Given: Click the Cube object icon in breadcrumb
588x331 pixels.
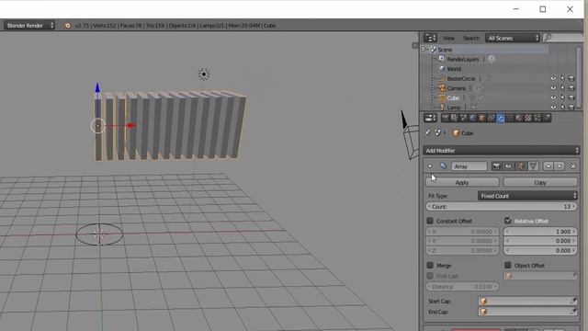Looking at the screenshot, I should coord(456,133).
